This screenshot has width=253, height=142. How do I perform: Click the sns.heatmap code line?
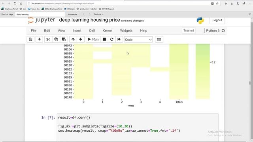[x=119, y=131]
